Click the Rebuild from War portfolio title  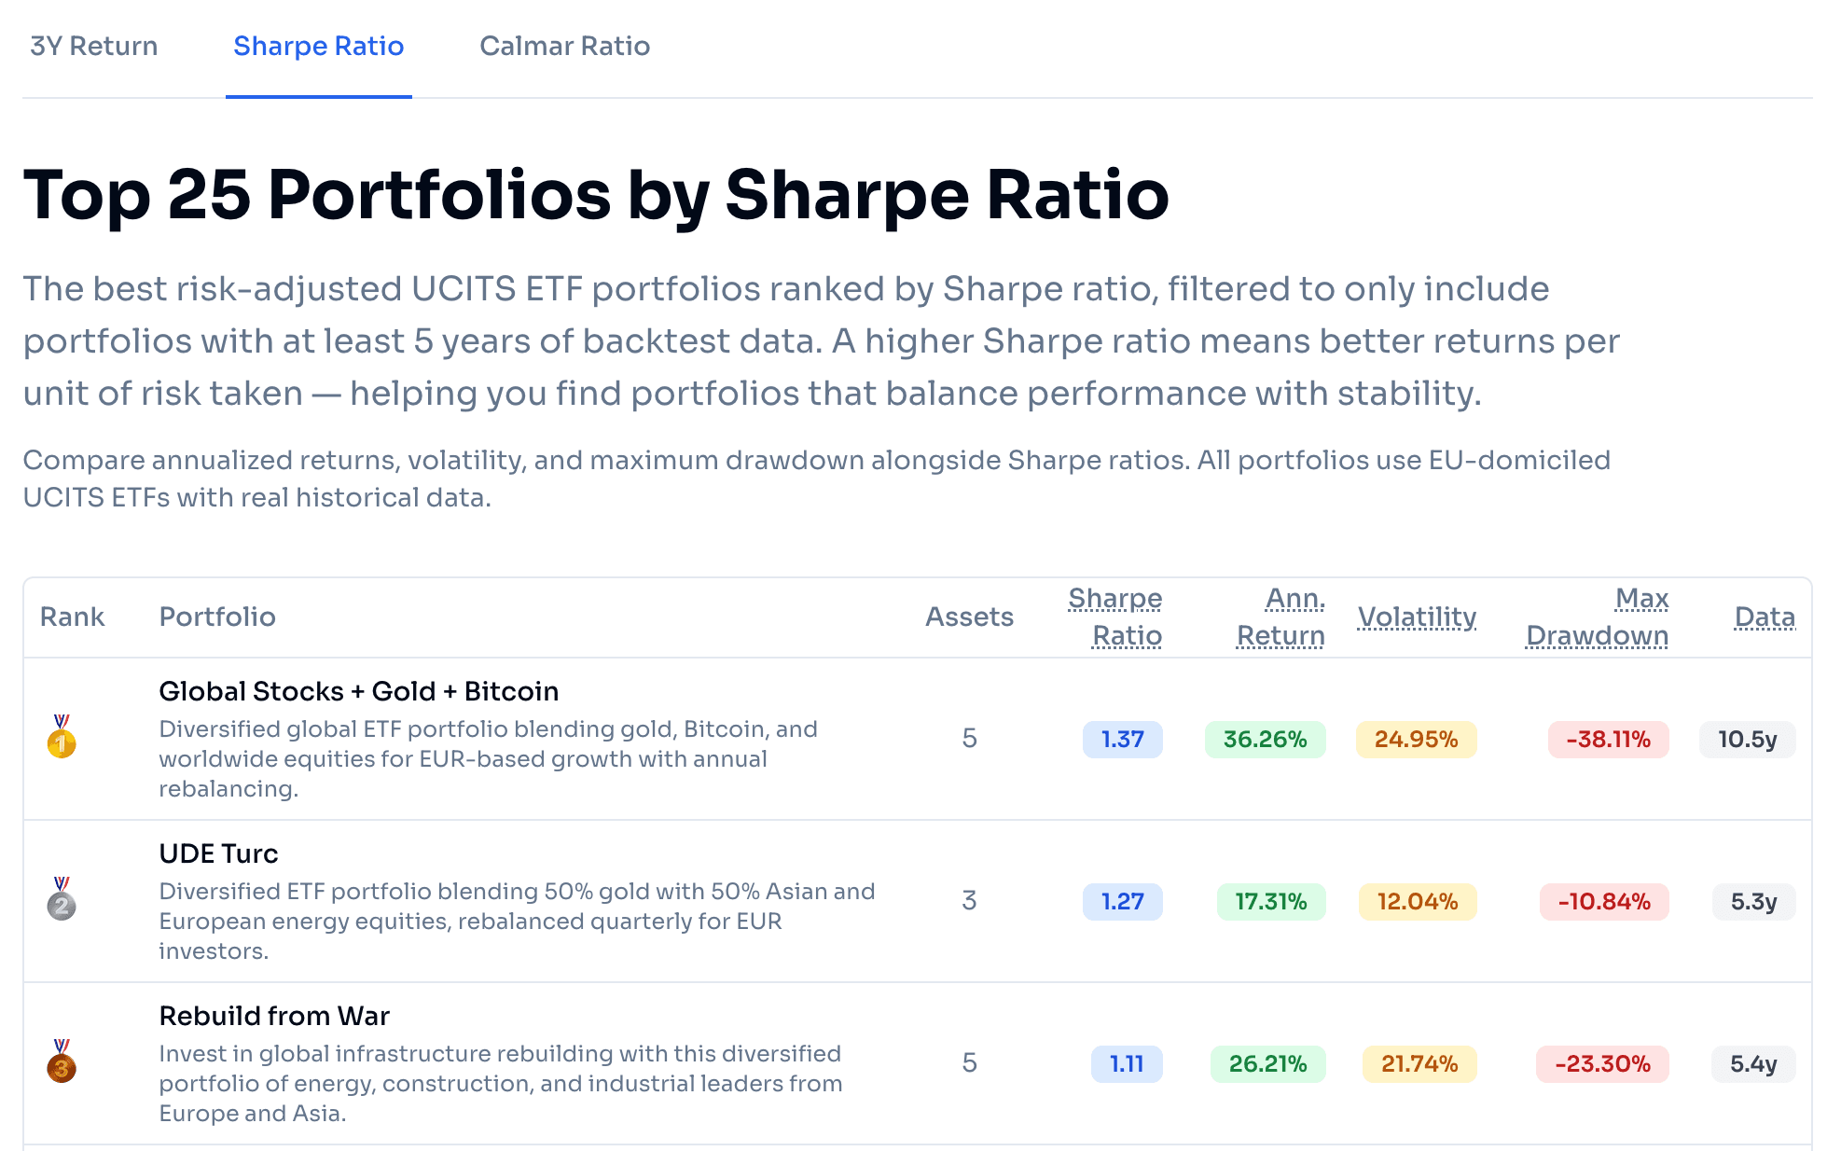point(274,1015)
